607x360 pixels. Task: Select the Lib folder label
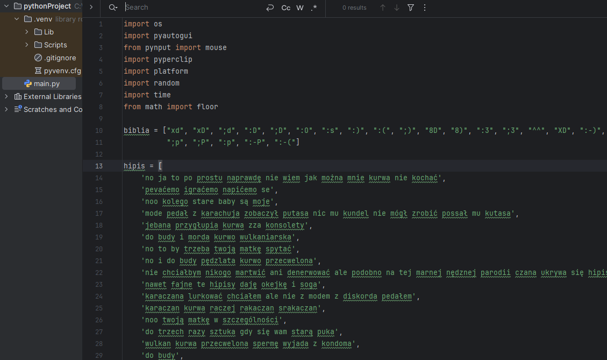pos(49,32)
